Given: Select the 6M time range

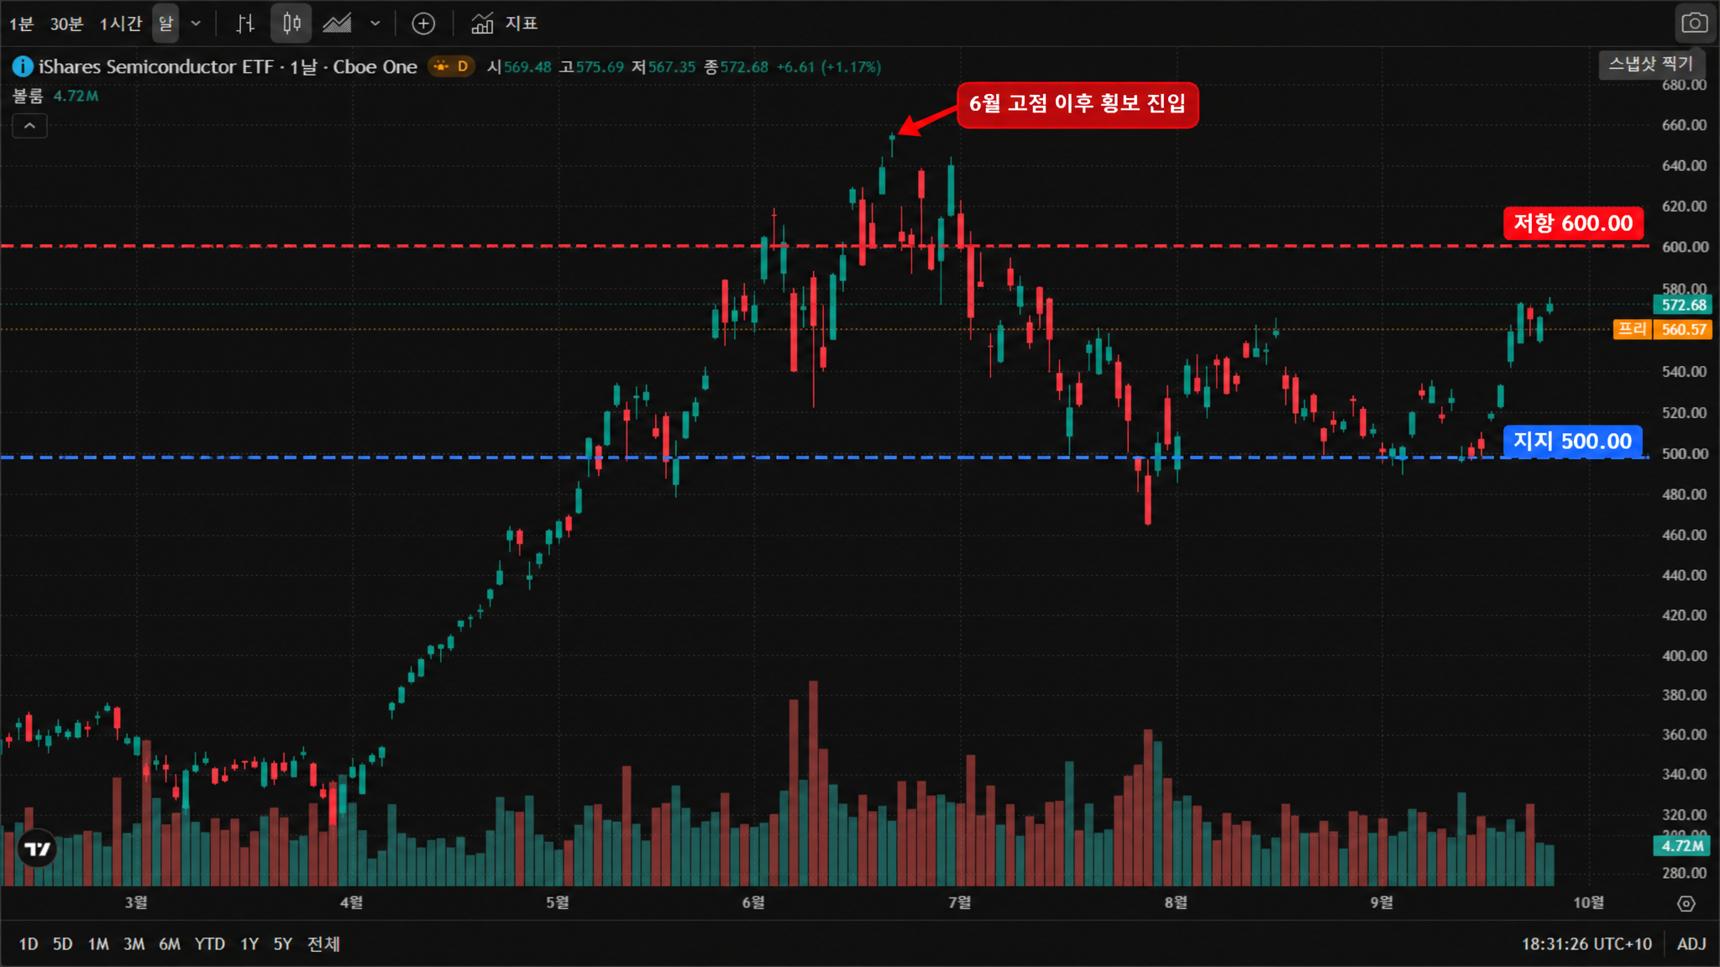Looking at the screenshot, I should click(170, 943).
